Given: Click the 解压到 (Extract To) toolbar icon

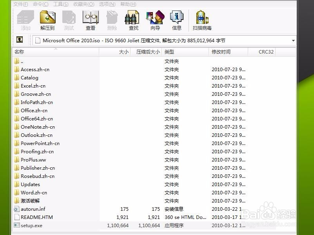Looking at the screenshot, I should point(48,17).
